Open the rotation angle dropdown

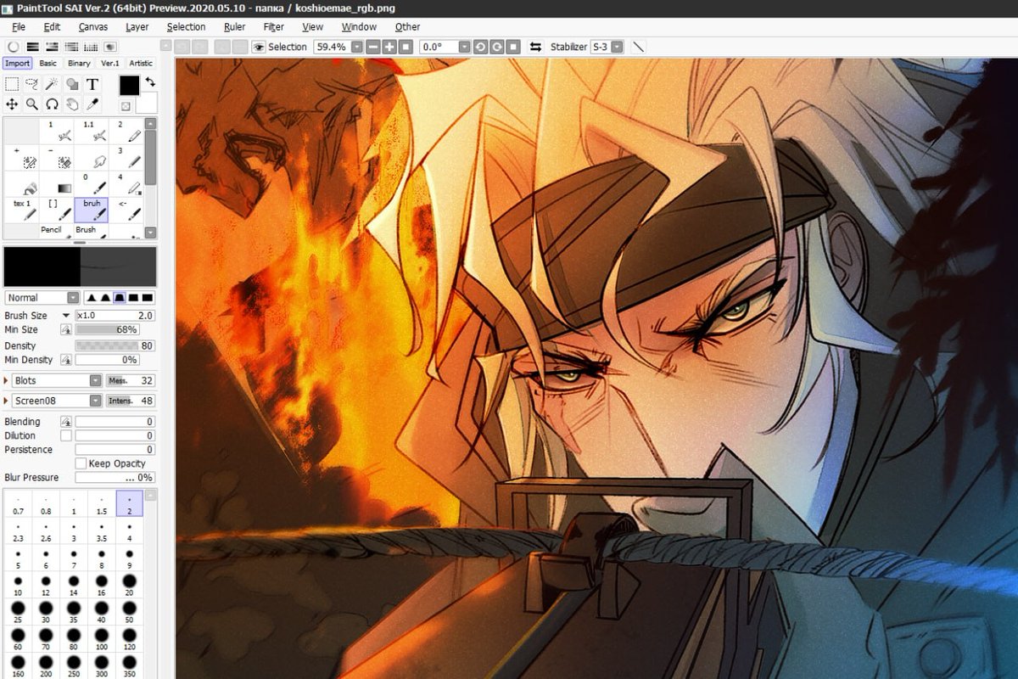[464, 47]
